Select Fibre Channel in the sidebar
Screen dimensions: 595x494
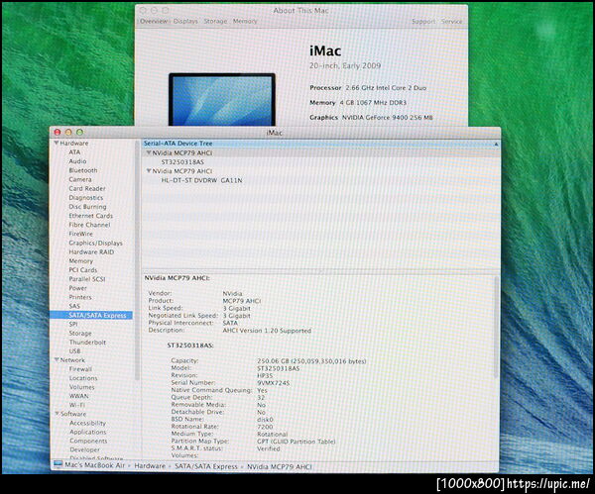(89, 225)
